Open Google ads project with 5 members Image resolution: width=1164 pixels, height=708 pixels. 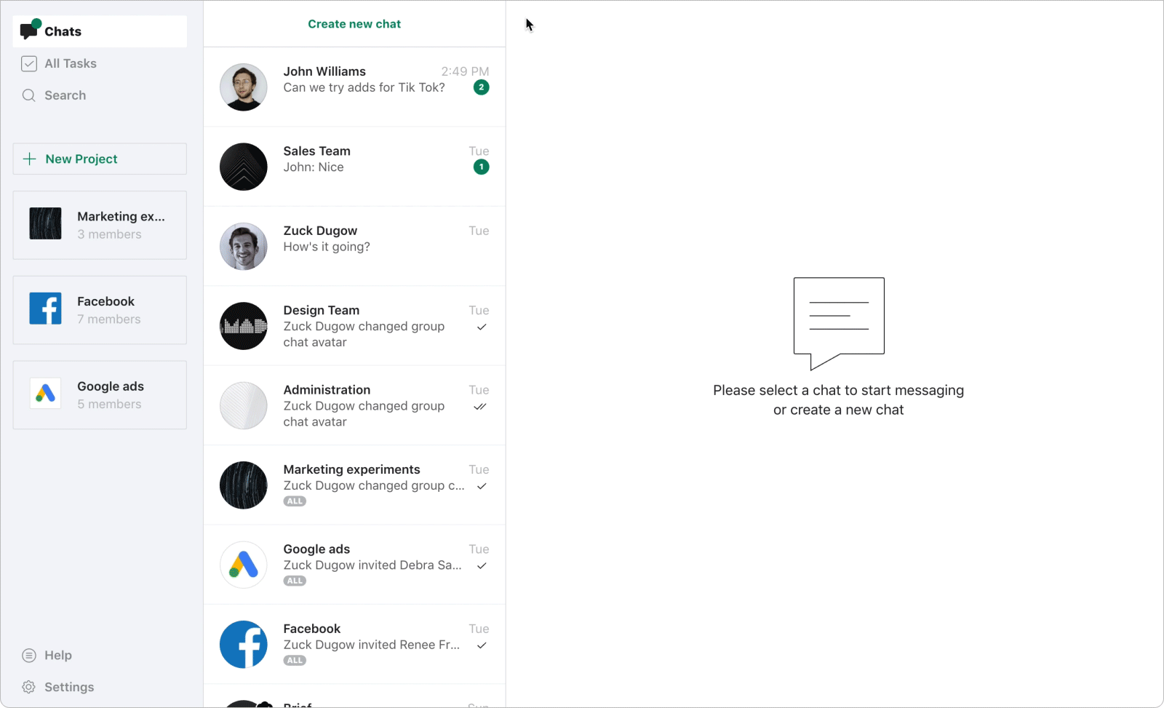coord(100,395)
